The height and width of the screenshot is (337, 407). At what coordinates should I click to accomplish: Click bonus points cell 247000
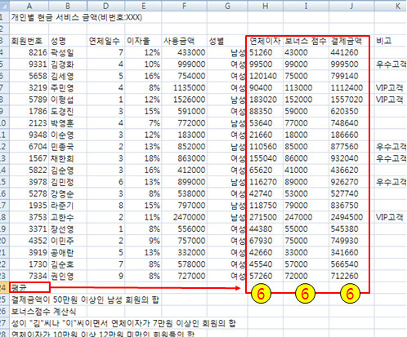(306, 217)
